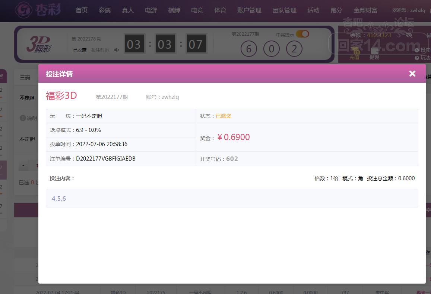Click the 模式：角 text

(353, 178)
